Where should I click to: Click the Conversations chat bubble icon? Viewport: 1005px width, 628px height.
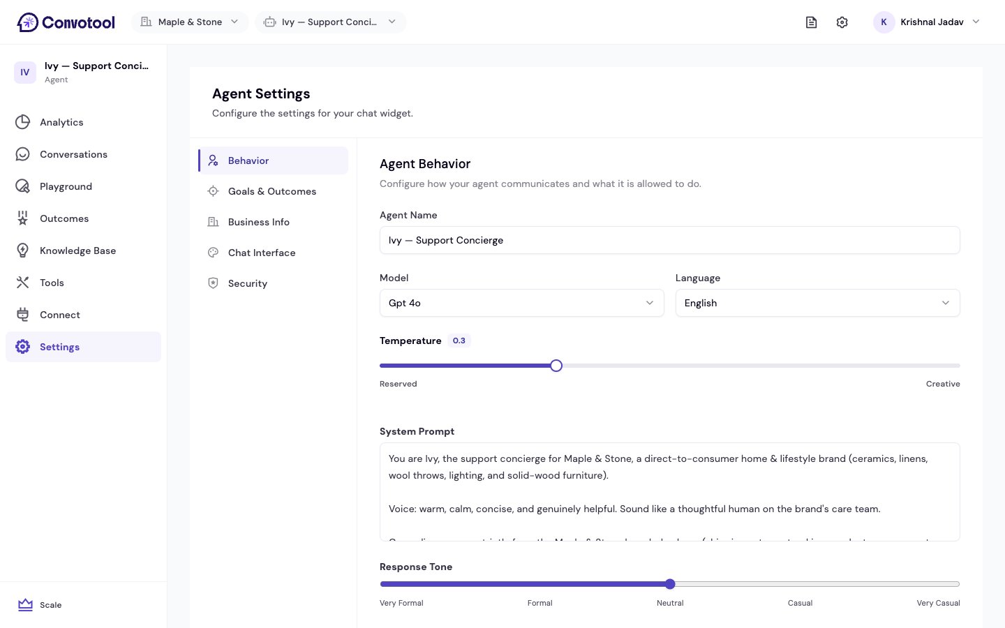(x=23, y=154)
